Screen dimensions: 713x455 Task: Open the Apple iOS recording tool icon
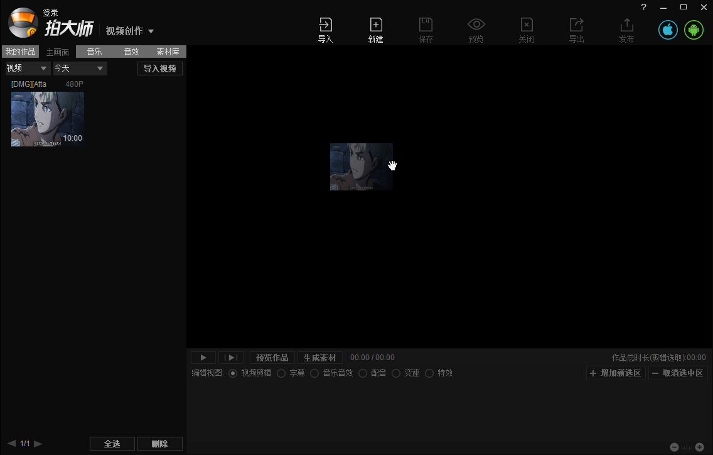668,30
